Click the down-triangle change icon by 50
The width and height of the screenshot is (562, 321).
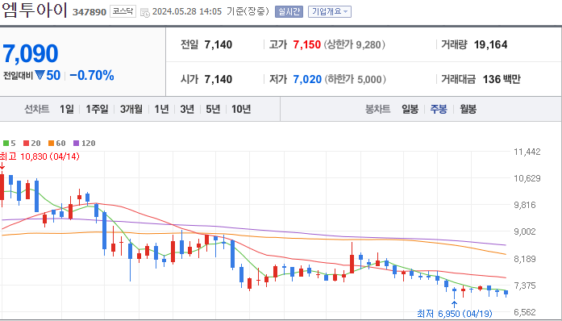[40, 75]
